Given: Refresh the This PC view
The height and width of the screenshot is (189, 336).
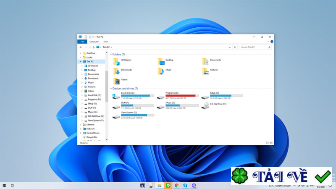Looking at the screenshot, I should 235,47.
